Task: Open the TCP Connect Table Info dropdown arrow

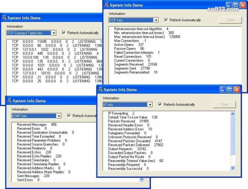Action: tap(54, 33)
